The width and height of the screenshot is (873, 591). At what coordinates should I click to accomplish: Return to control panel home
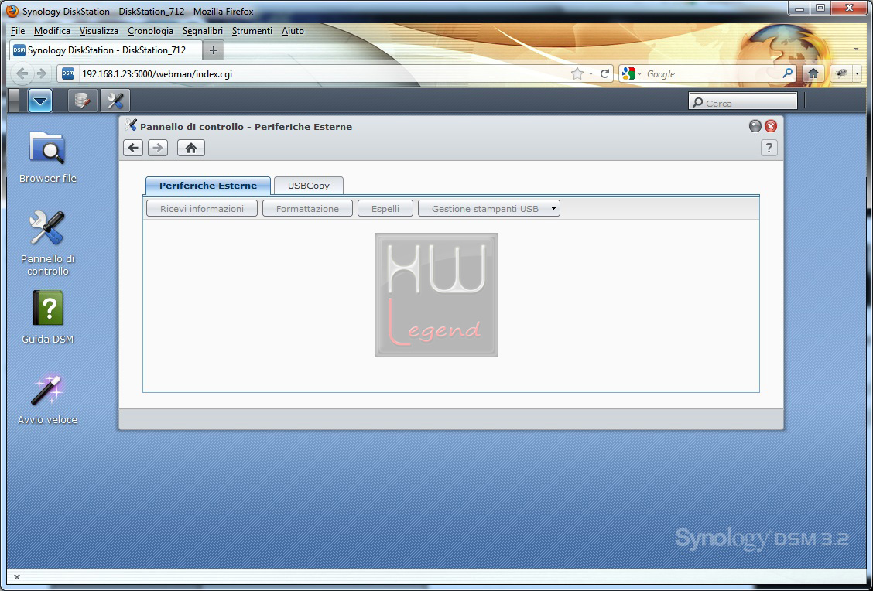(191, 148)
